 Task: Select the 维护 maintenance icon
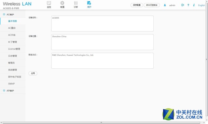(89, 3)
